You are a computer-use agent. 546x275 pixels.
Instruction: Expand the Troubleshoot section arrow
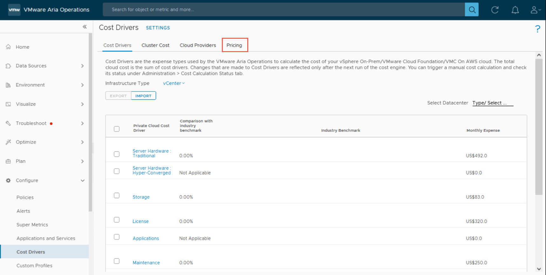pyautogui.click(x=82, y=123)
